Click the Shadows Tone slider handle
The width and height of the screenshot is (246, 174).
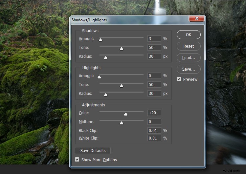(122, 49)
